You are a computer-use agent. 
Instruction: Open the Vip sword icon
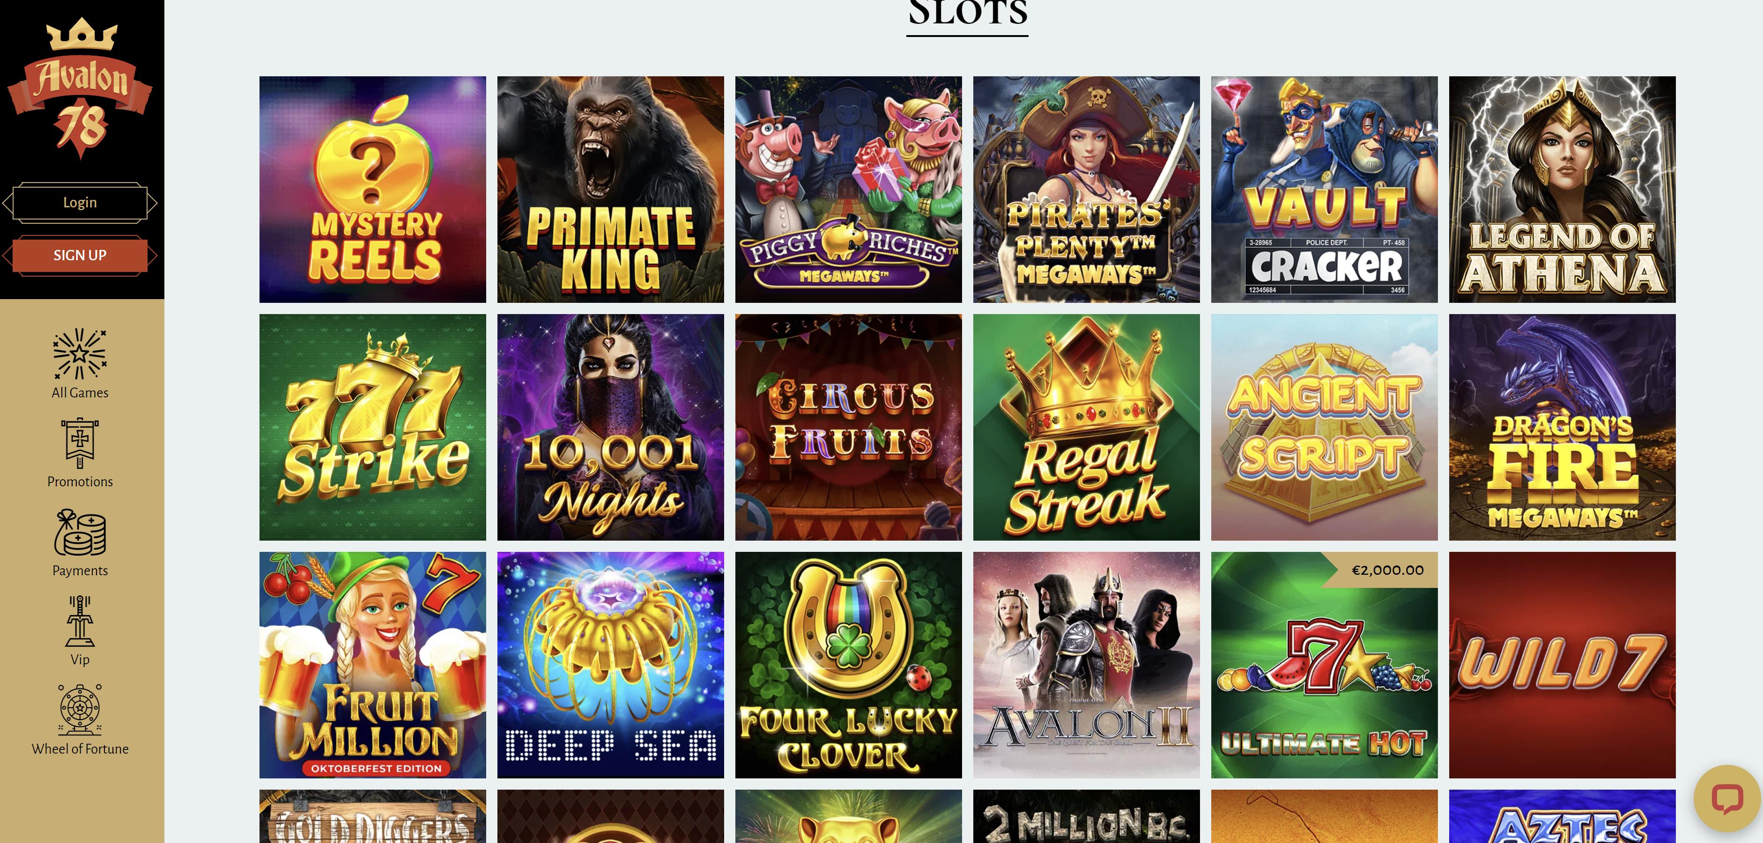pos(80,621)
